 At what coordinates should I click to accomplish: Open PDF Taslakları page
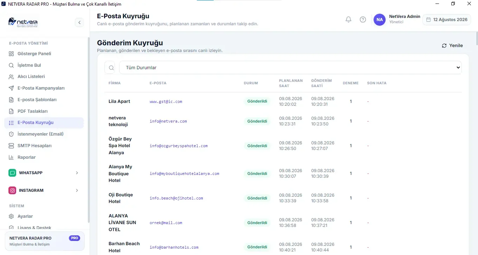click(44, 111)
